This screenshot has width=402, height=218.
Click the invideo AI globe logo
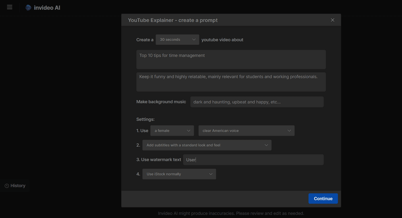pyautogui.click(x=28, y=7)
